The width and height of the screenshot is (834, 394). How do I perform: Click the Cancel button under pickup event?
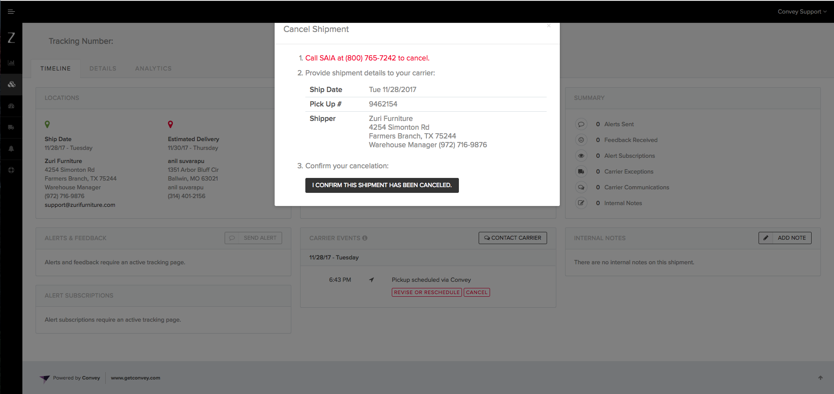click(477, 292)
